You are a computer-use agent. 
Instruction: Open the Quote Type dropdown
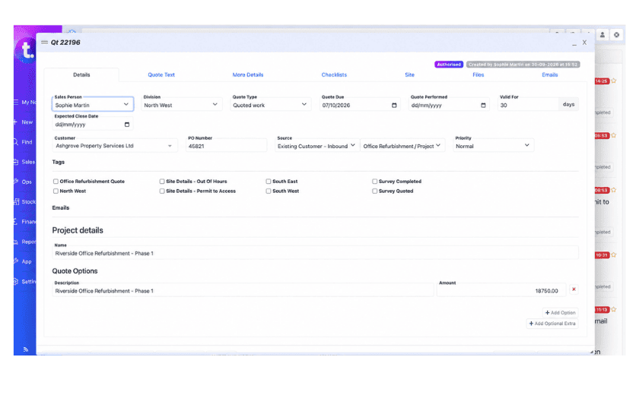271,105
